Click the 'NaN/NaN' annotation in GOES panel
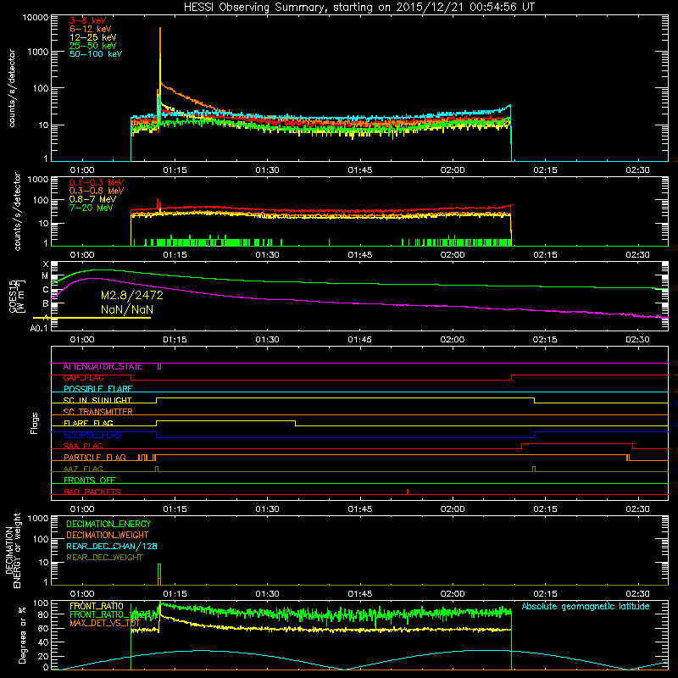678x678 pixels. click(126, 309)
